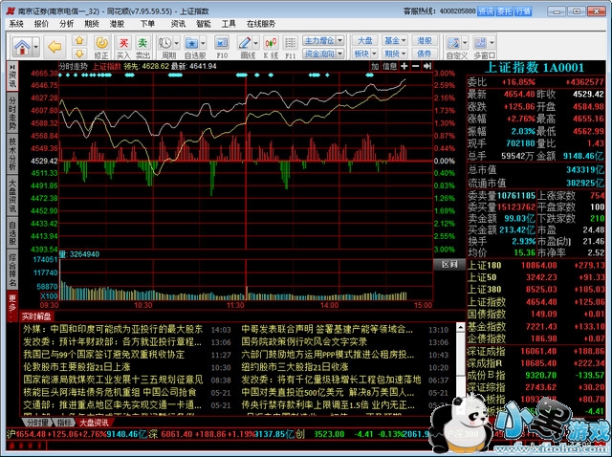Open the 自选股 favorites folder icon
612x457 pixels.
point(191,43)
